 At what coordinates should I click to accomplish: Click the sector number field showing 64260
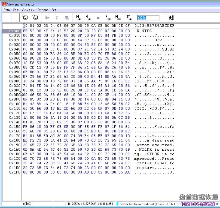click(148, 18)
